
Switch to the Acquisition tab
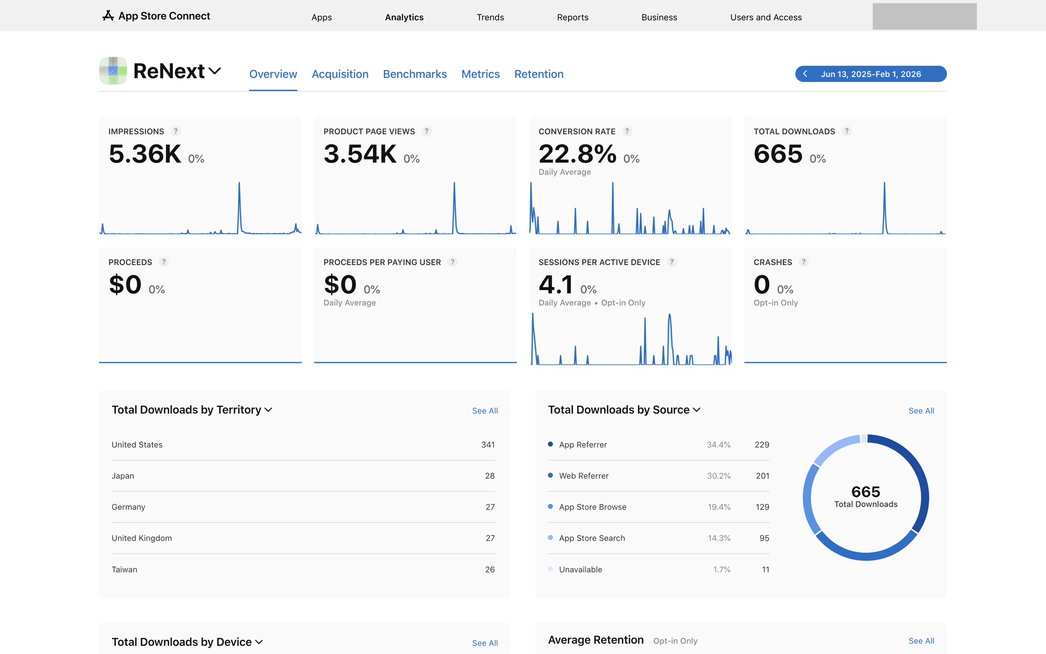click(x=340, y=74)
